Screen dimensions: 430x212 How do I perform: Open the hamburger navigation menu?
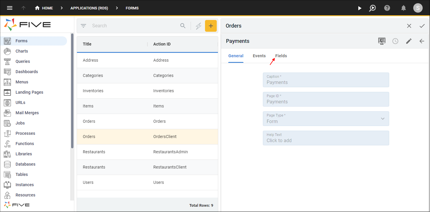click(x=10, y=8)
